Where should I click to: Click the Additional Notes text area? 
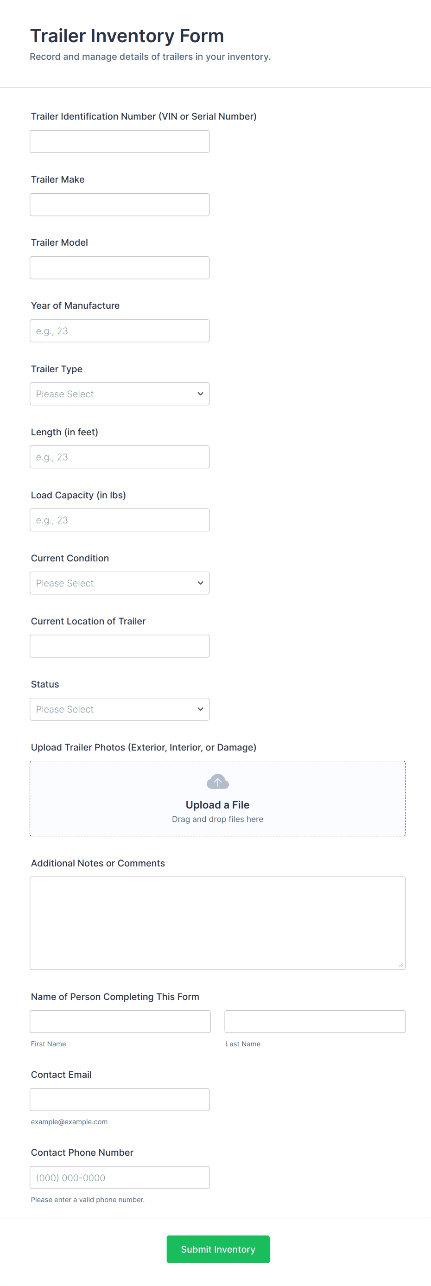pyautogui.click(x=217, y=923)
